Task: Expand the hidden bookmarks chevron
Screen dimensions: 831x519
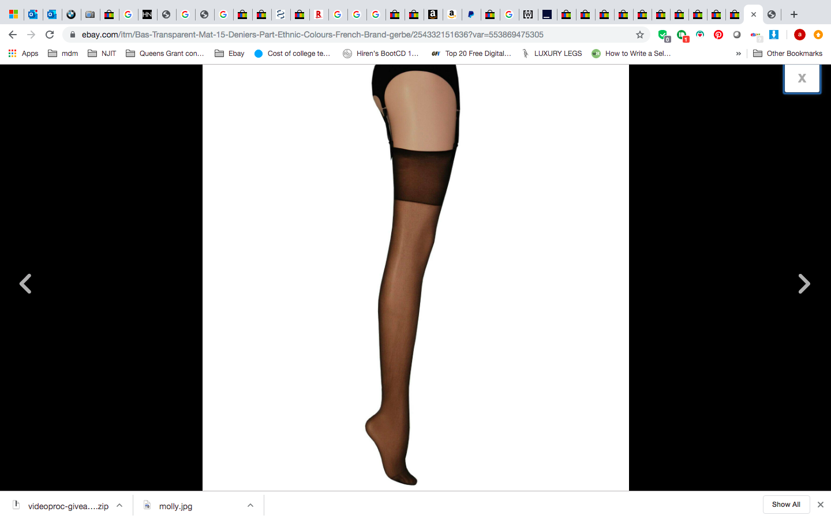Action: click(738, 54)
